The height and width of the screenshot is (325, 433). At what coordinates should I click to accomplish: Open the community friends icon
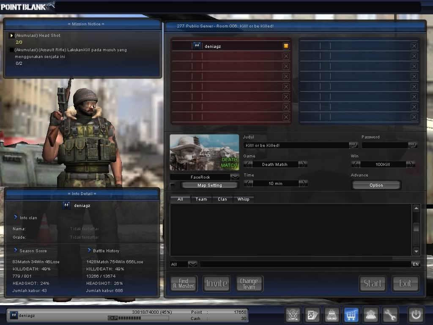[x=370, y=314]
